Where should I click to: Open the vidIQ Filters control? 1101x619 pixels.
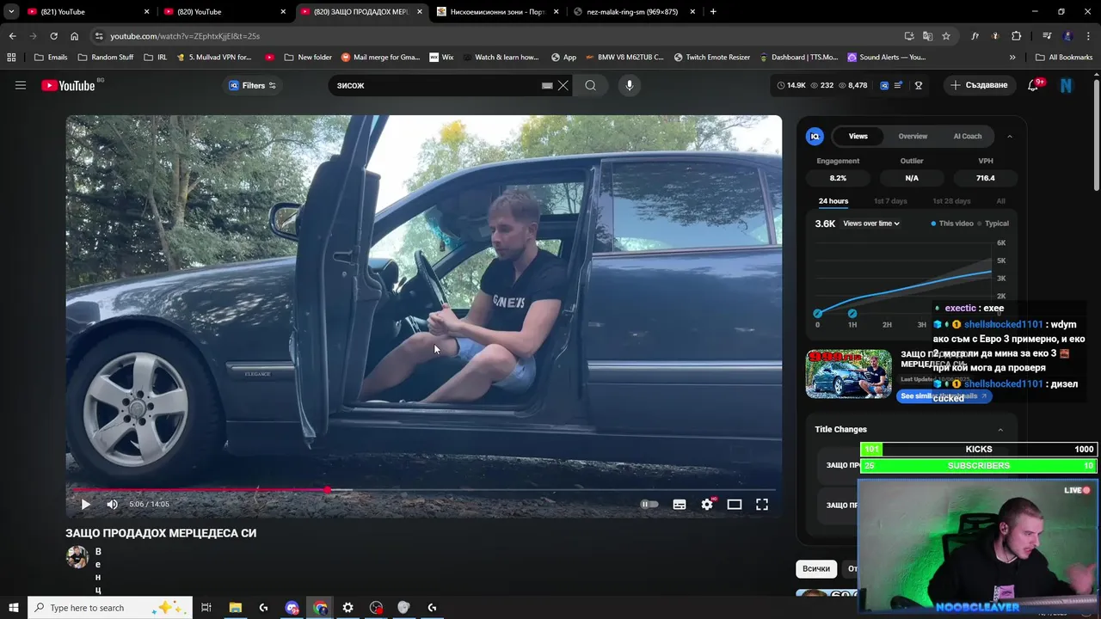coord(252,85)
